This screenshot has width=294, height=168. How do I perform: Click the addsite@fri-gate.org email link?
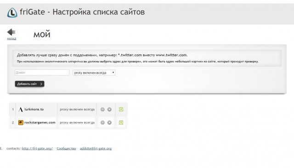pyautogui.click(x=96, y=149)
